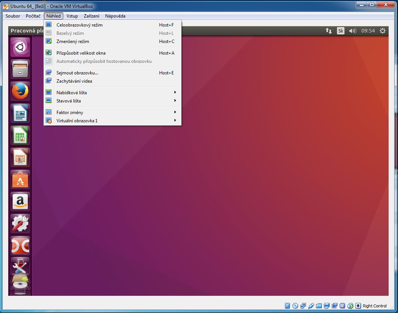Image resolution: width=398 pixels, height=313 pixels.
Task: Open the network adapters status icon
Action: click(303, 306)
